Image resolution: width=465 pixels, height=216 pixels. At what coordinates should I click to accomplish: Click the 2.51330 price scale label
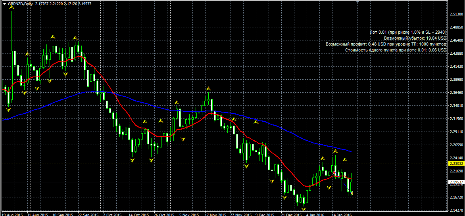[x=456, y=14]
